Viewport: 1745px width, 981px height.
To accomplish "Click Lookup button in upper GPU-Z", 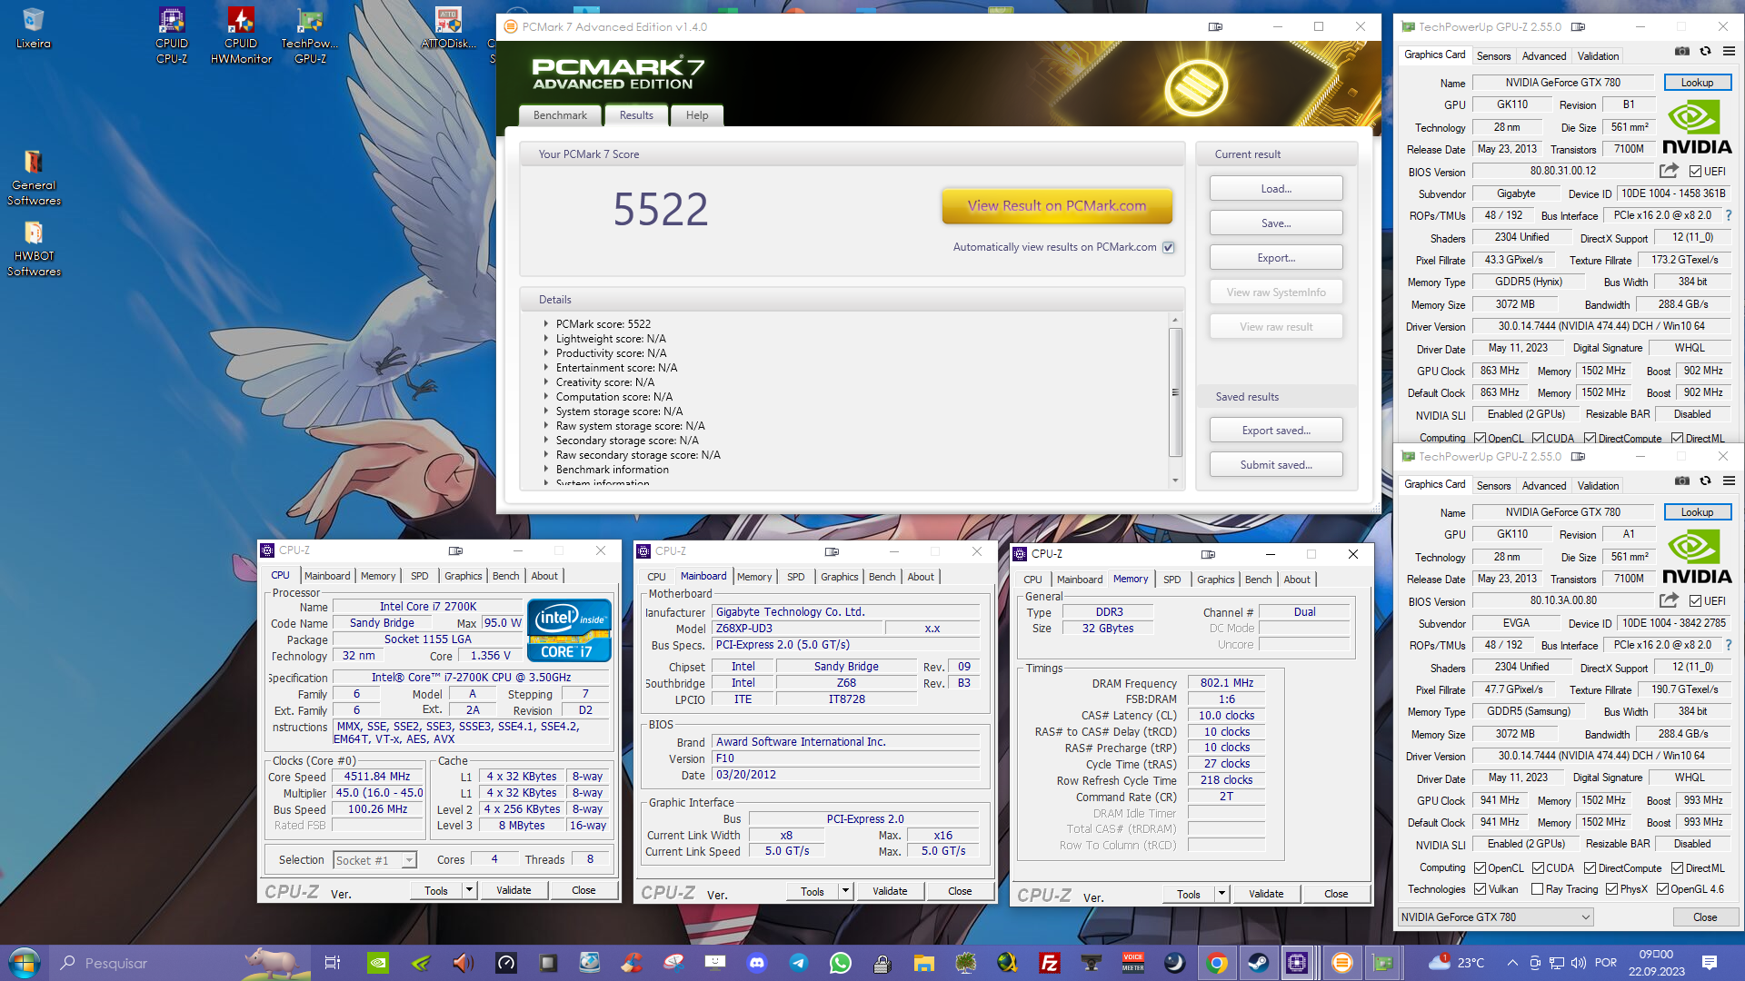I will coord(1697,83).
